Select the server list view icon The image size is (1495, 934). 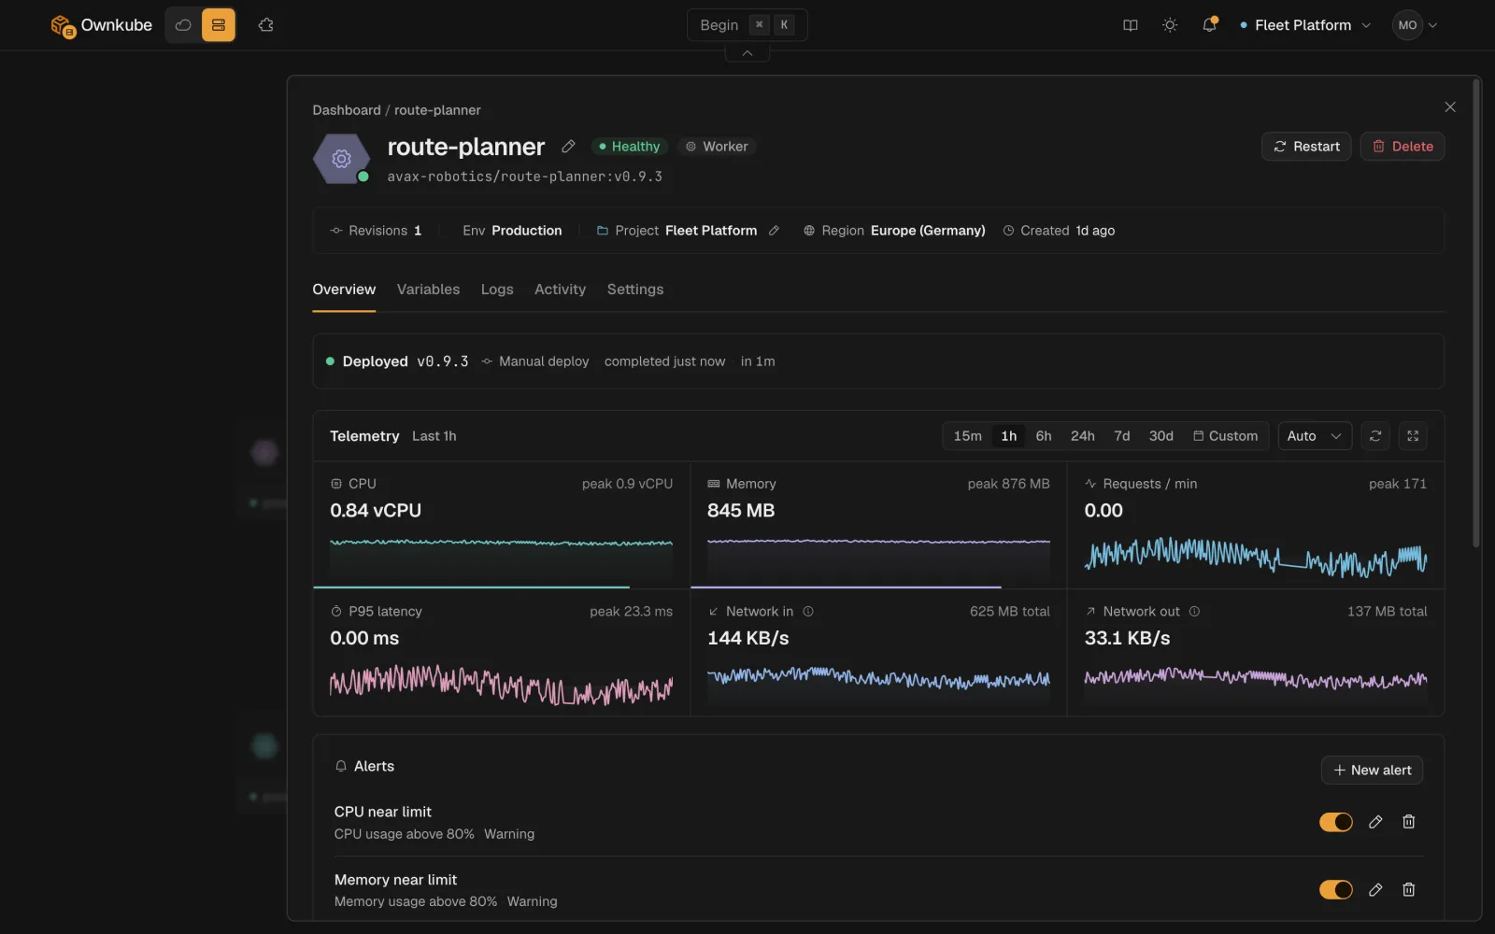[x=219, y=25]
